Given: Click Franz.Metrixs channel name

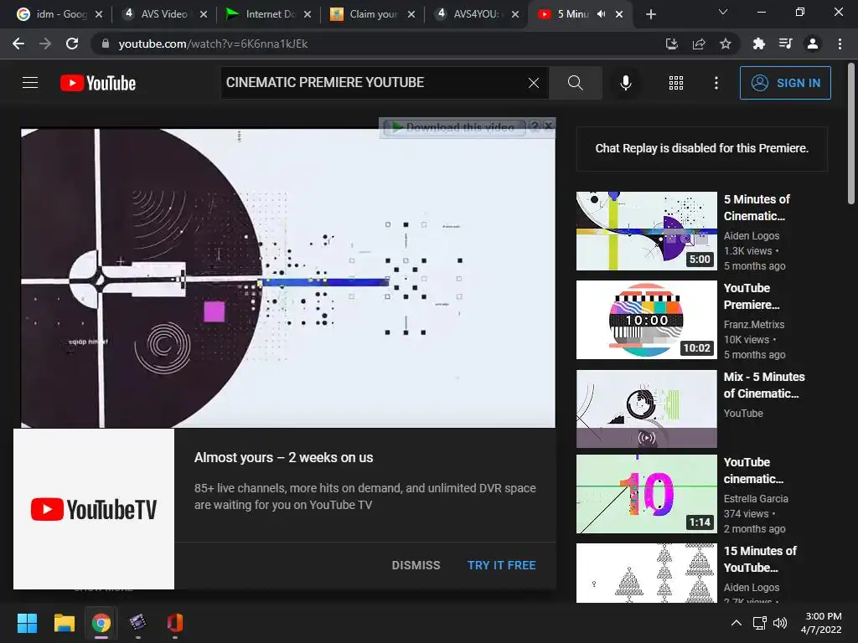Looking at the screenshot, I should [754, 324].
